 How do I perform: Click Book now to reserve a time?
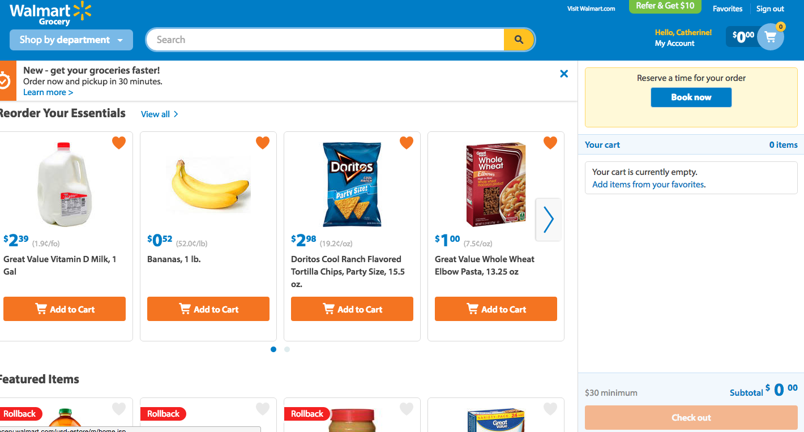coord(691,97)
